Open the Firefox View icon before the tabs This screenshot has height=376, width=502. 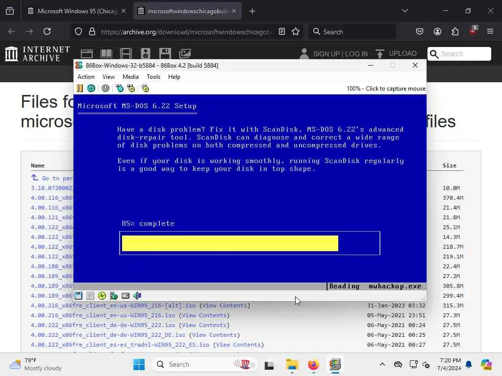point(10,11)
